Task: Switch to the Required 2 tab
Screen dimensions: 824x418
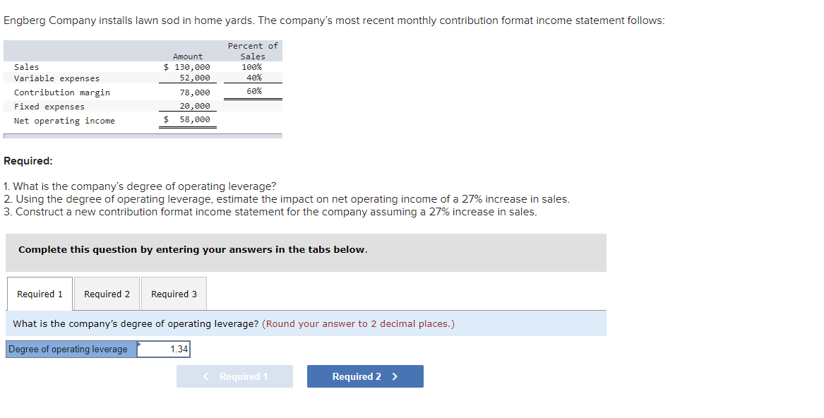Action: pyautogui.click(x=106, y=293)
